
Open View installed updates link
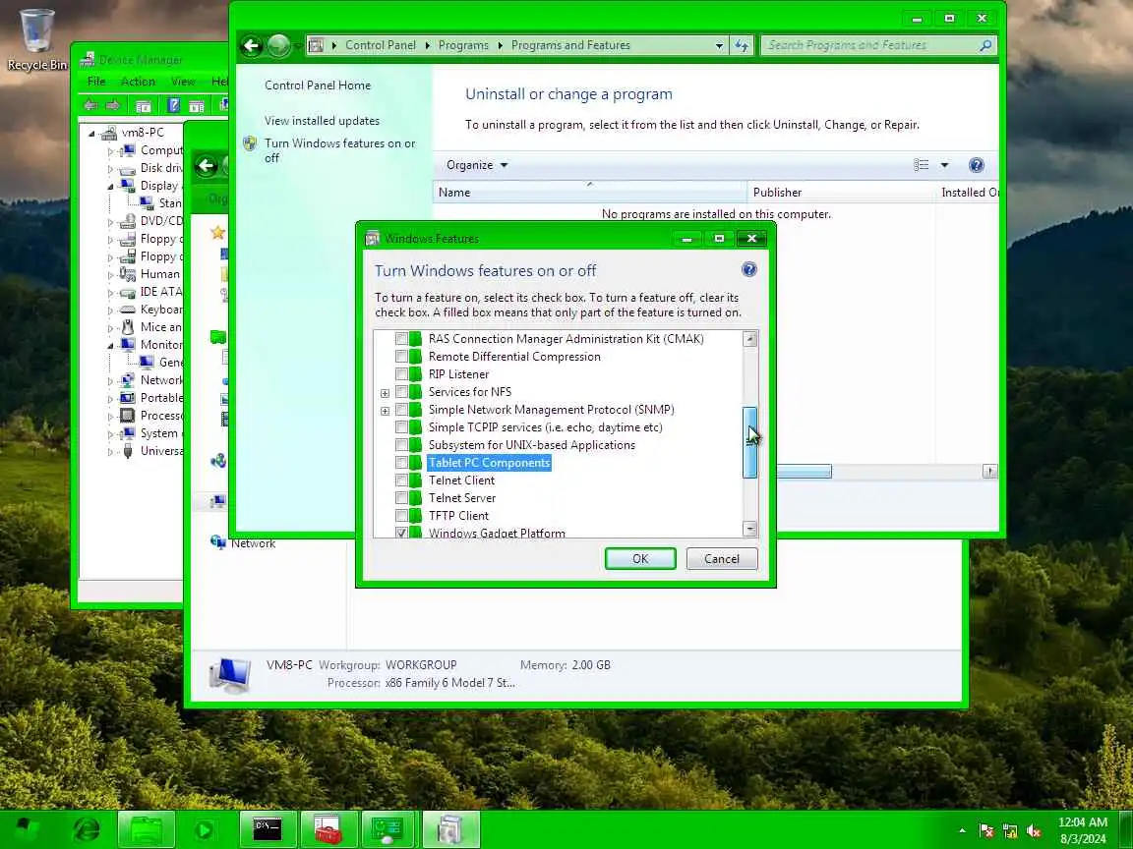click(x=322, y=121)
